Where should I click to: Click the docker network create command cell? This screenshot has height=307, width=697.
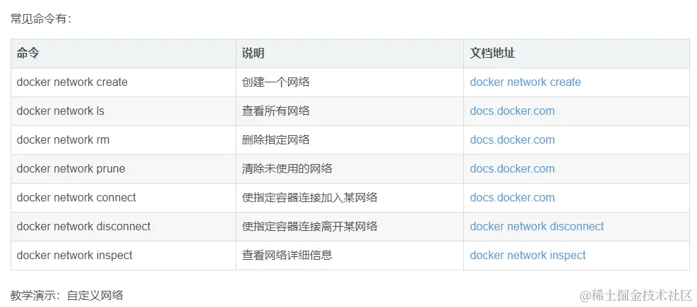click(72, 82)
